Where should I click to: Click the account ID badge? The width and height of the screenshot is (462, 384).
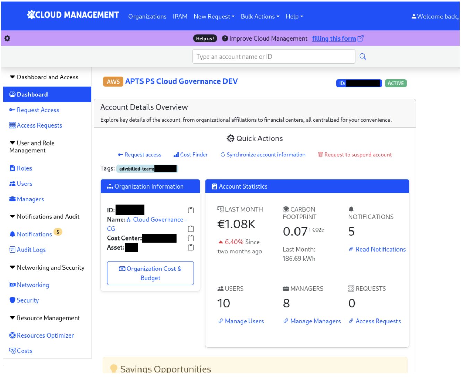point(359,84)
